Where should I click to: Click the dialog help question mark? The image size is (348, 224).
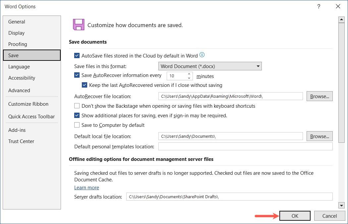tap(319, 6)
